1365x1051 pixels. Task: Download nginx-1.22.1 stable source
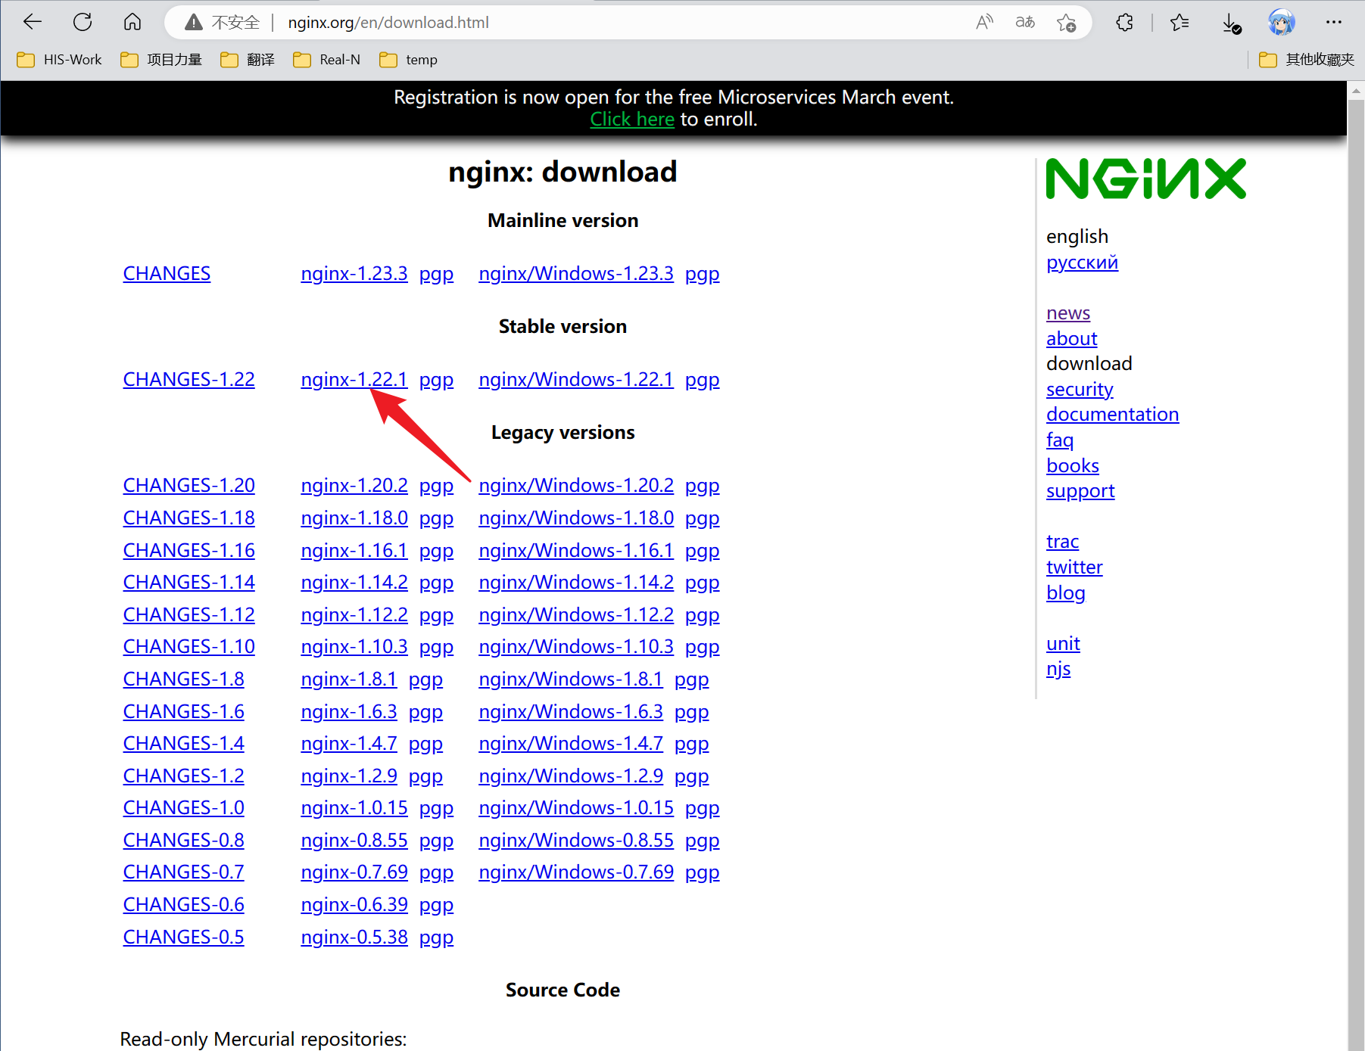coord(354,380)
